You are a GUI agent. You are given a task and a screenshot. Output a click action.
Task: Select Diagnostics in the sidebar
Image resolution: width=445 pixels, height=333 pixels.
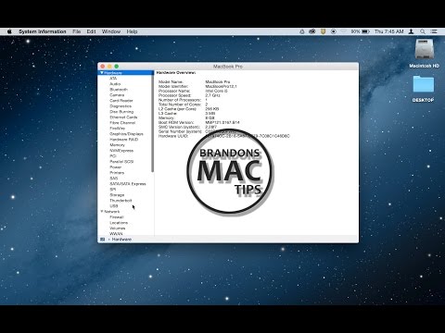tap(121, 106)
